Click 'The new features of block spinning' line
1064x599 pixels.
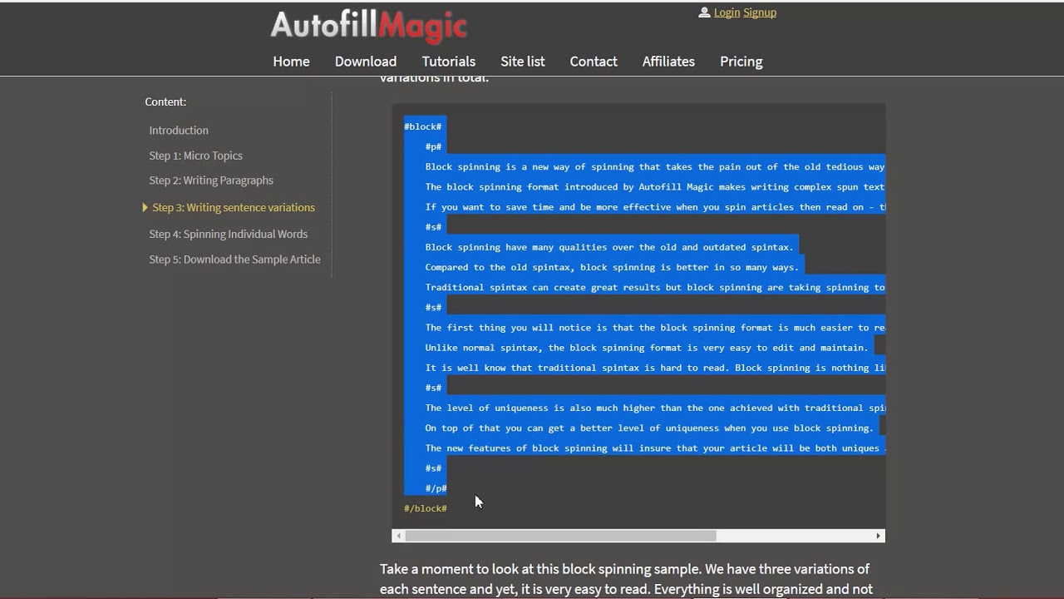tap(655, 448)
